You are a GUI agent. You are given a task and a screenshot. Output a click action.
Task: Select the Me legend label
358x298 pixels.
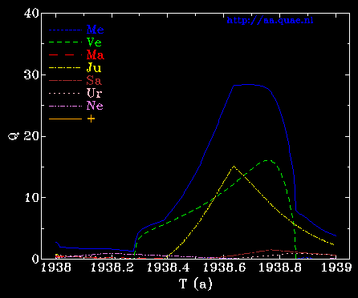click(96, 30)
